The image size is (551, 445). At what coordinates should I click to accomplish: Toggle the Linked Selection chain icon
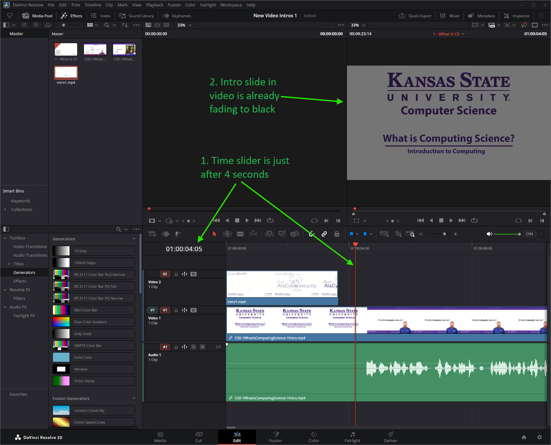pos(324,234)
